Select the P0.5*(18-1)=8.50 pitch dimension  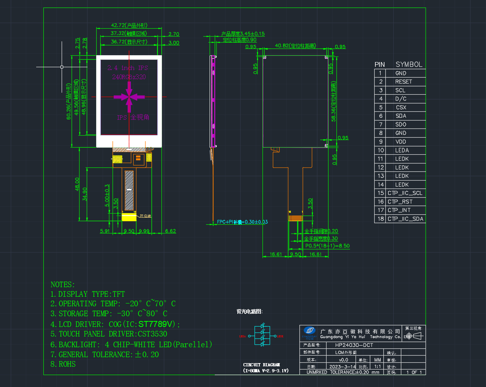coord(328,246)
